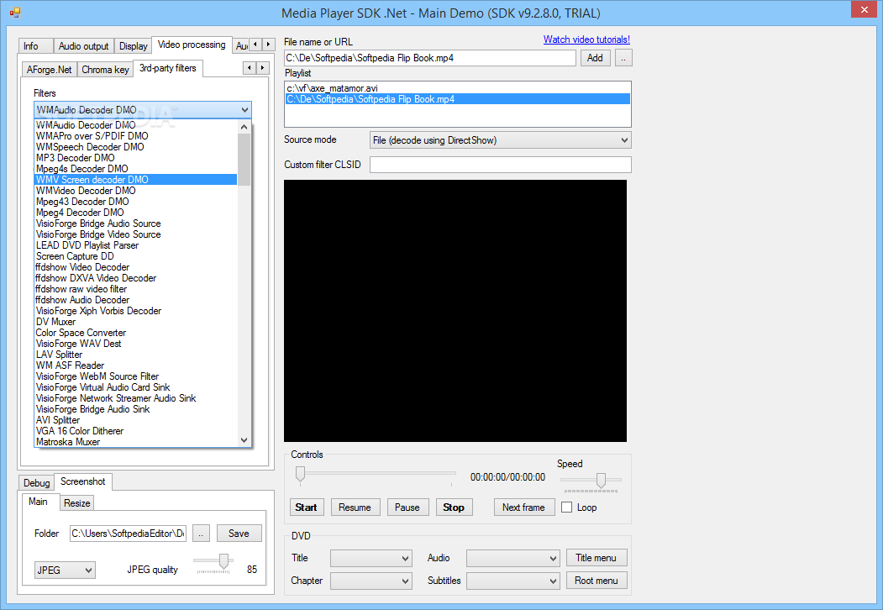Viewport: 883px width, 610px height.
Task: Click the filters list scroll up arrow
Action: [x=244, y=127]
